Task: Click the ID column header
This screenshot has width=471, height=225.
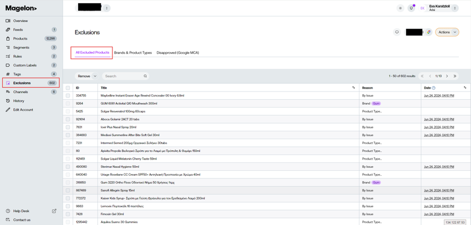Action: click(x=78, y=88)
